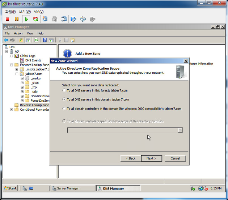This screenshot has height=200, width=228.
Task: Toggle the action pane icon
Action: [x=51, y=40]
